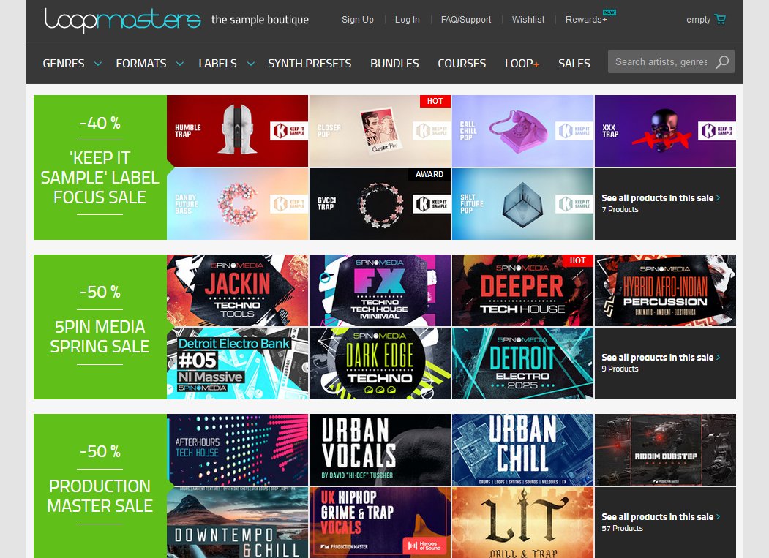769x558 pixels.
Task: Open the Urban Vocals pack
Action: [x=380, y=449]
